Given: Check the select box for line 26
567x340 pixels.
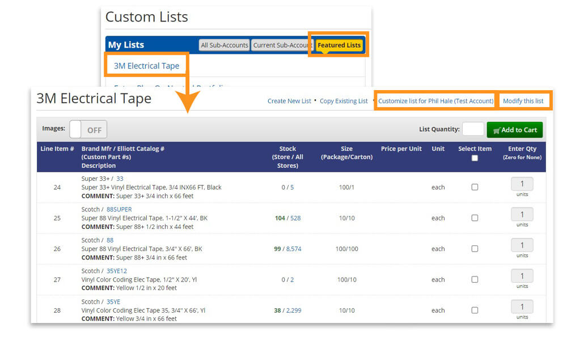Looking at the screenshot, I should point(475,249).
